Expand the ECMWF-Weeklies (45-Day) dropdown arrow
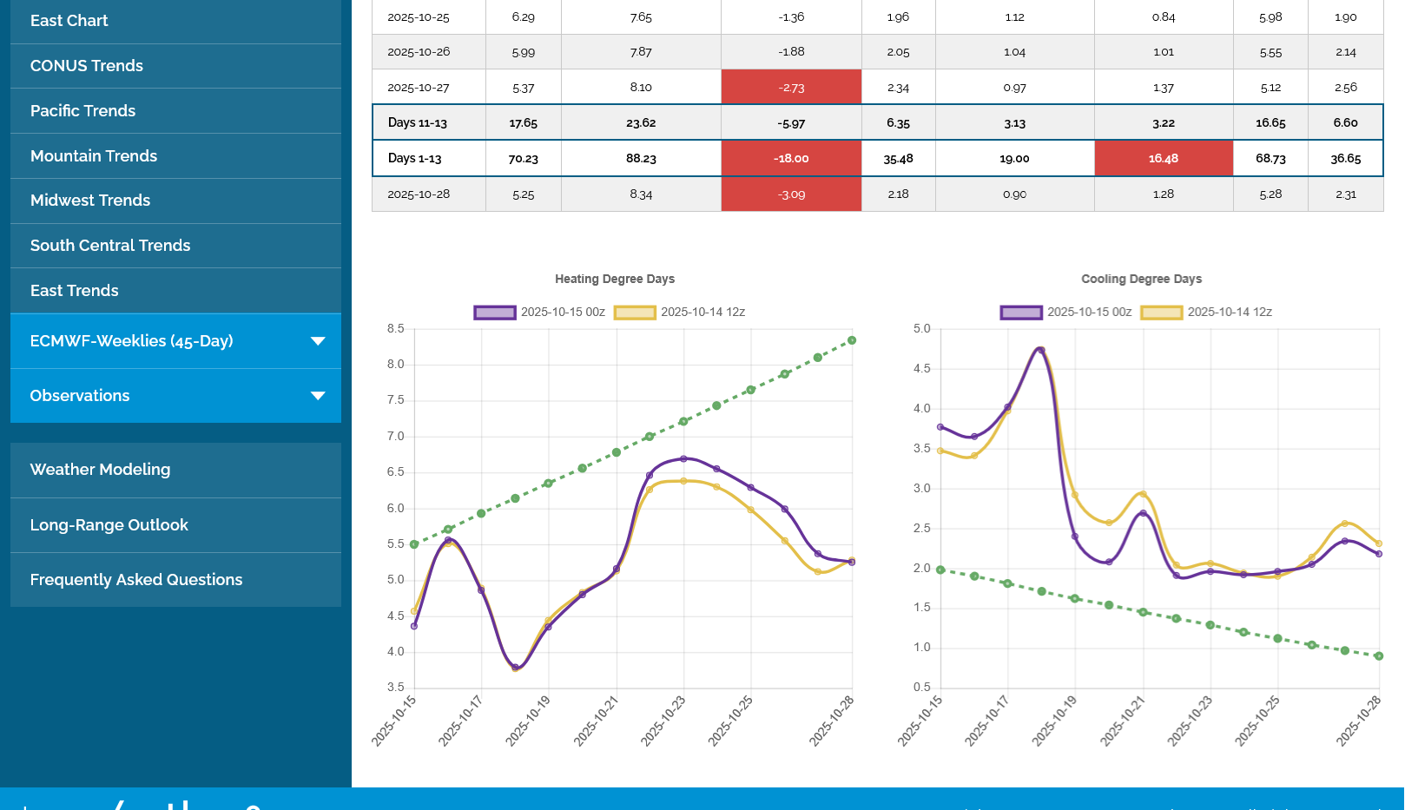This screenshot has width=1405, height=810. 318,341
